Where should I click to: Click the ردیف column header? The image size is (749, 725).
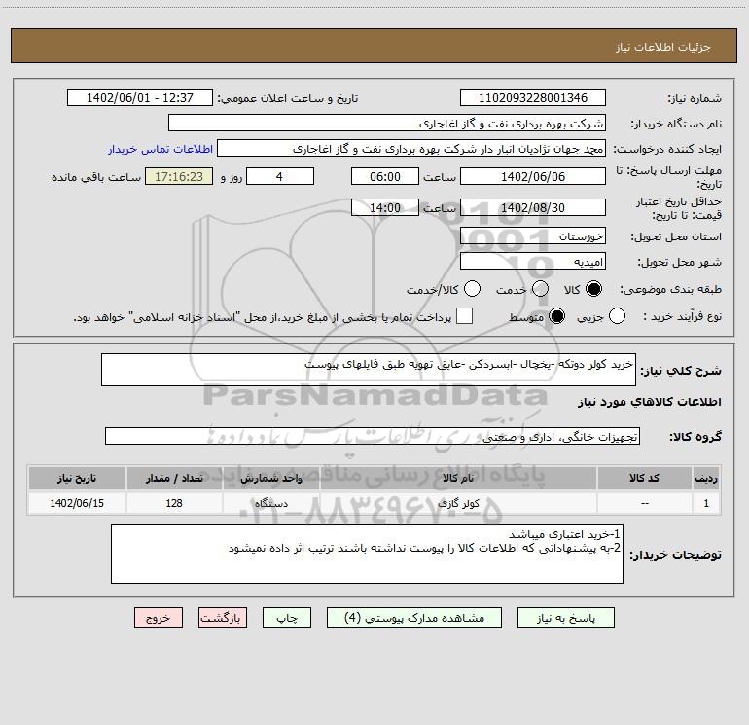click(706, 478)
